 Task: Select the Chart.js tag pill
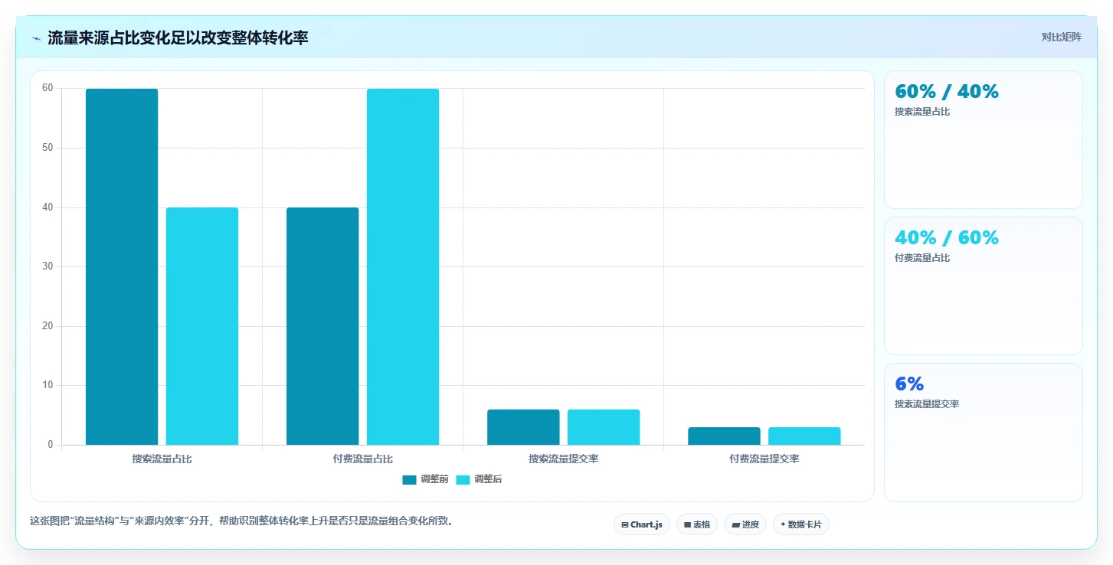point(642,524)
